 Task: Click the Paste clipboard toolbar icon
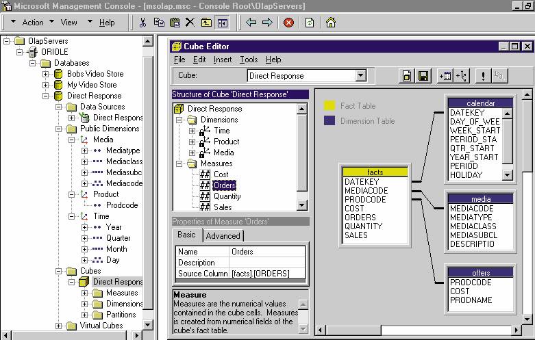175,23
